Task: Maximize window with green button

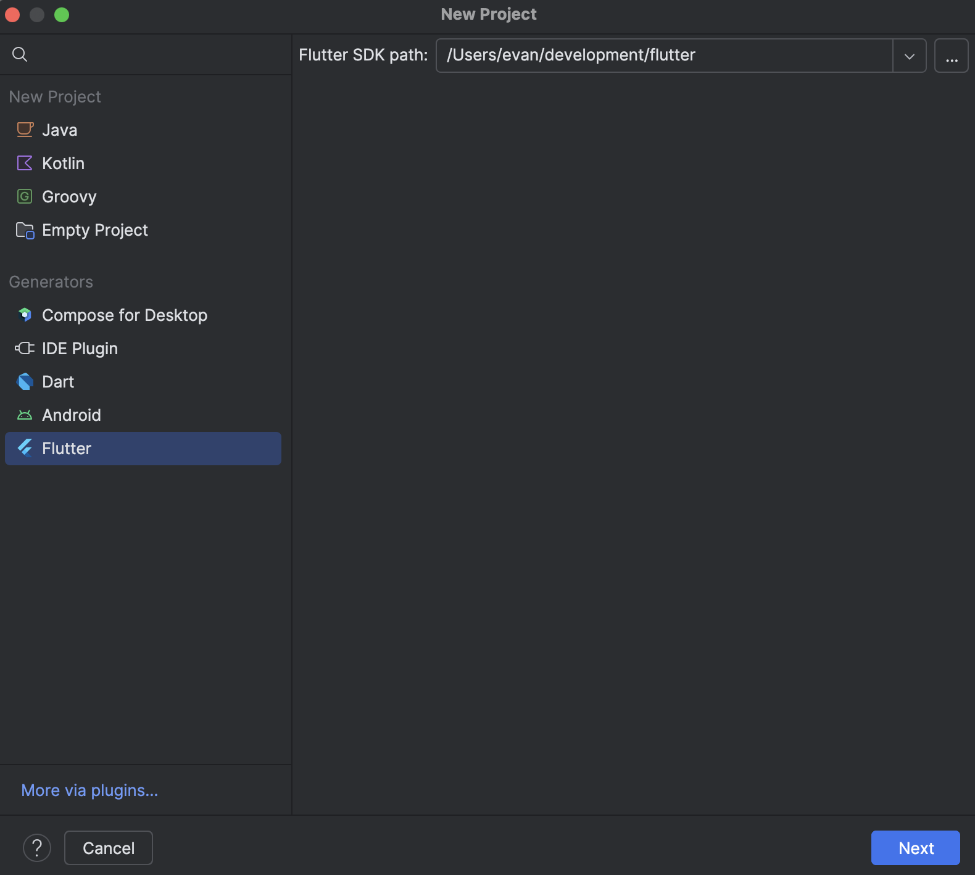Action: tap(62, 14)
